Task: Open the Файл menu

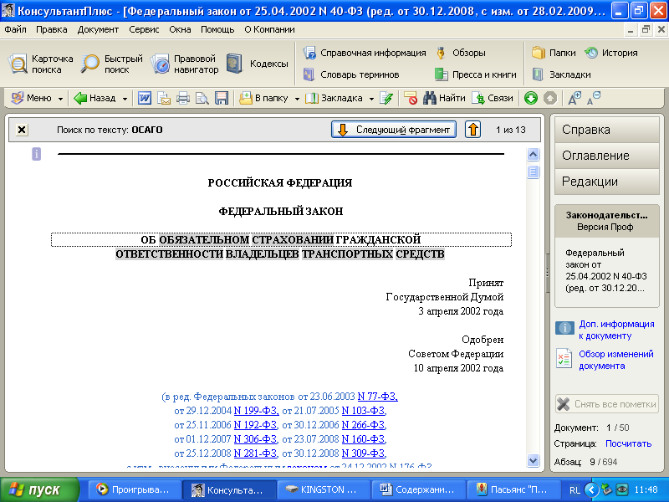Action: click(15, 29)
